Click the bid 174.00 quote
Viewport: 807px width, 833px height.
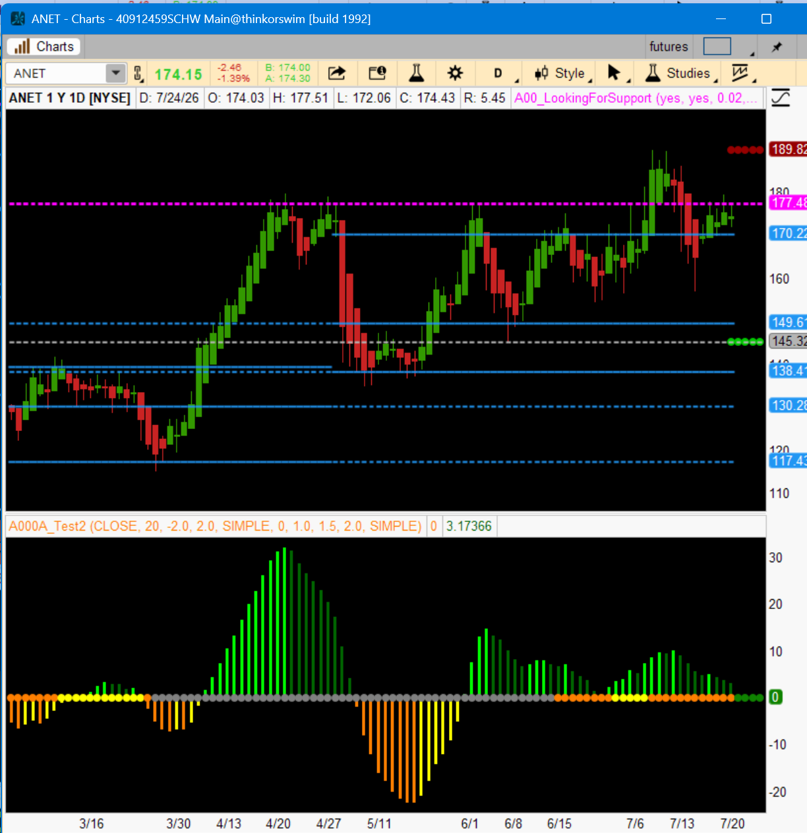pyautogui.click(x=288, y=67)
